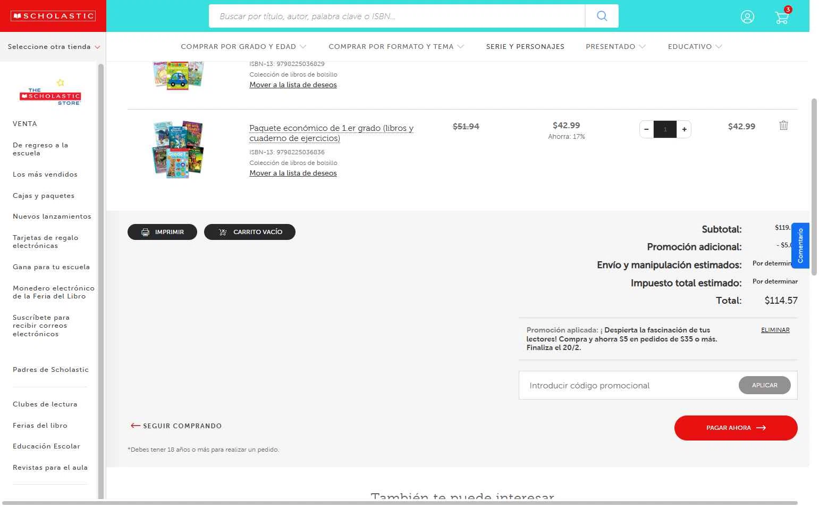The image size is (819, 507).
Task: Open Los más vendidos in sidebar
Action: (x=45, y=174)
